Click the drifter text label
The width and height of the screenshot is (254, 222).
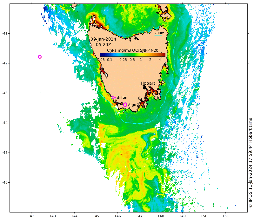tap(122, 97)
